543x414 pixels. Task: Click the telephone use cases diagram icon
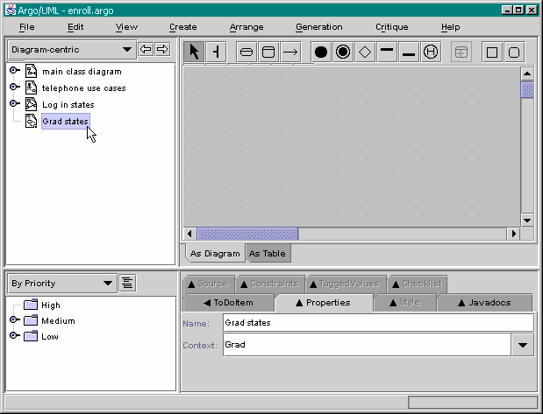click(x=32, y=88)
